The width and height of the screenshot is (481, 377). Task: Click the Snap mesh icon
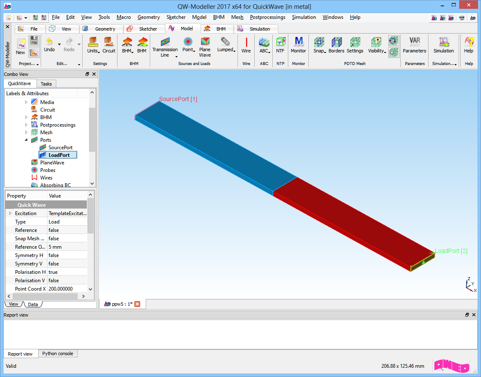(319, 42)
